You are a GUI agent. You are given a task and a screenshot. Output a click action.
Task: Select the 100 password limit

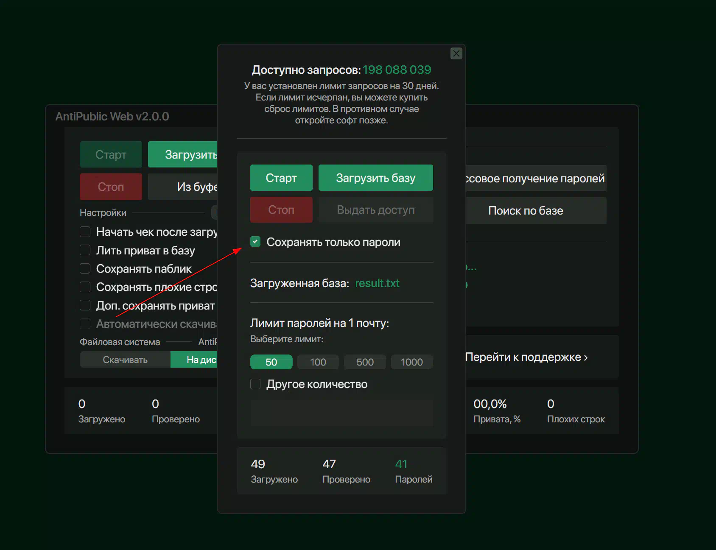tap(318, 362)
